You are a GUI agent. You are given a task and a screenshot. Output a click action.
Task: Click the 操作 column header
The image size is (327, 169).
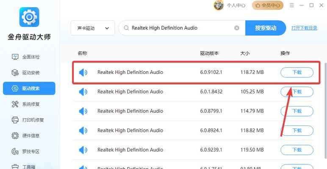click(x=285, y=53)
